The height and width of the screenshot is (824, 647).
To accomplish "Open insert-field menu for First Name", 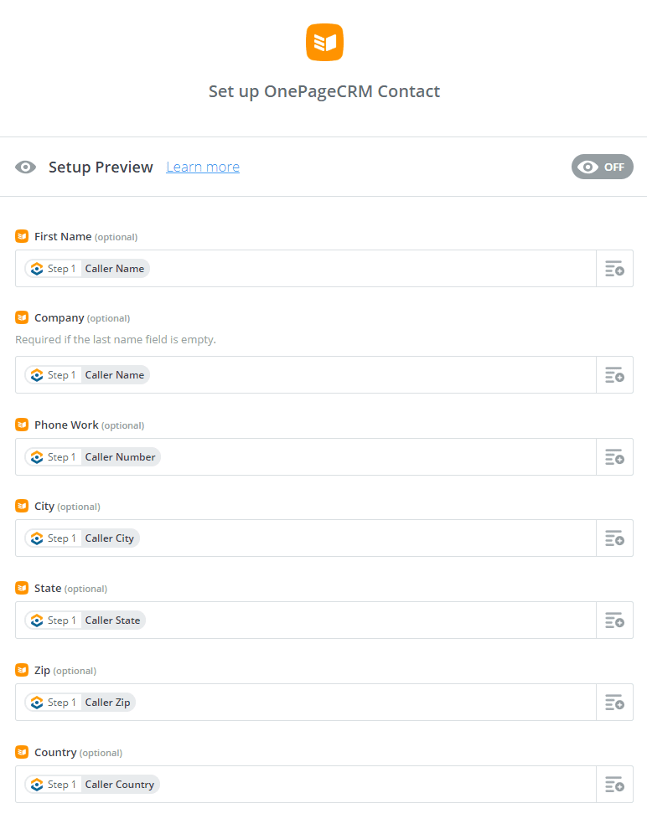I will click(614, 269).
